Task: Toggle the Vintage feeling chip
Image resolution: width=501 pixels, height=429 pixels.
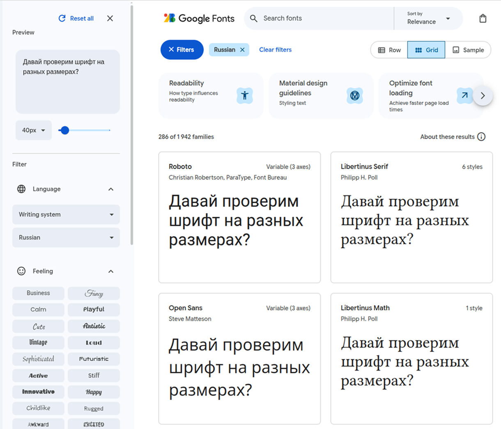Action: click(38, 342)
